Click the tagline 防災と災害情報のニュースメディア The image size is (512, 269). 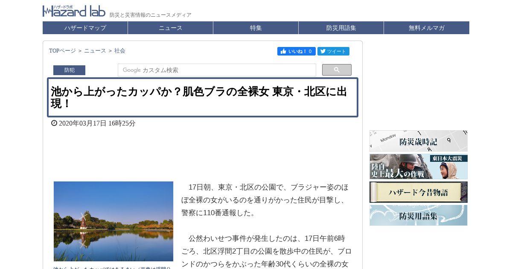(x=151, y=15)
